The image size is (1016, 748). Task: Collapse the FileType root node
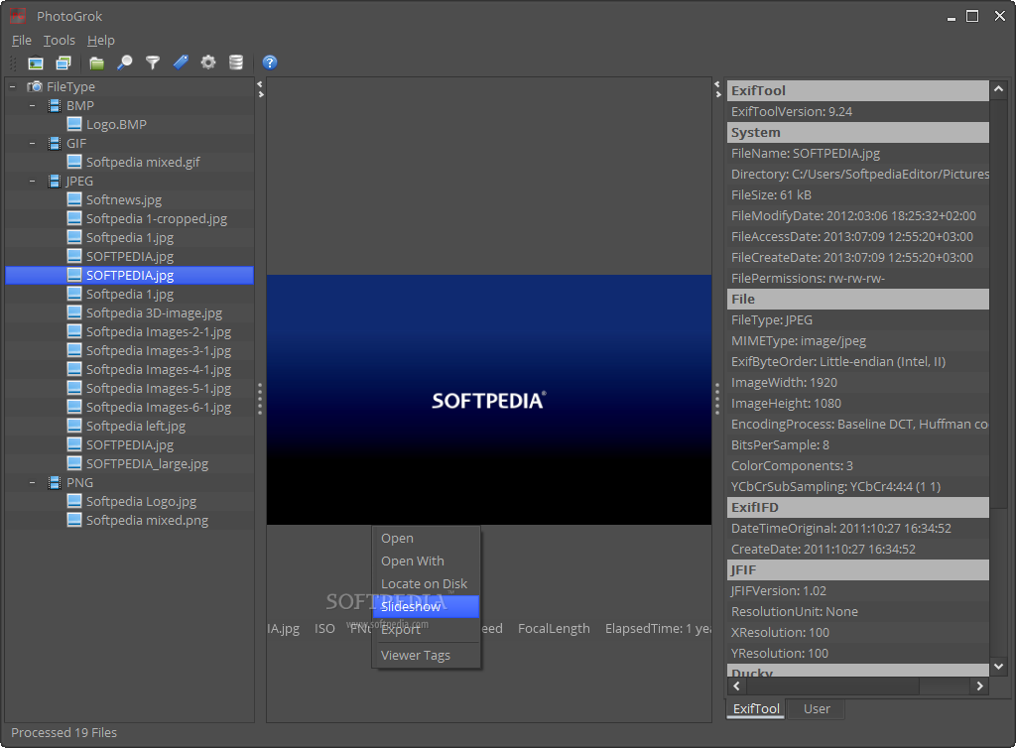pyautogui.click(x=12, y=86)
